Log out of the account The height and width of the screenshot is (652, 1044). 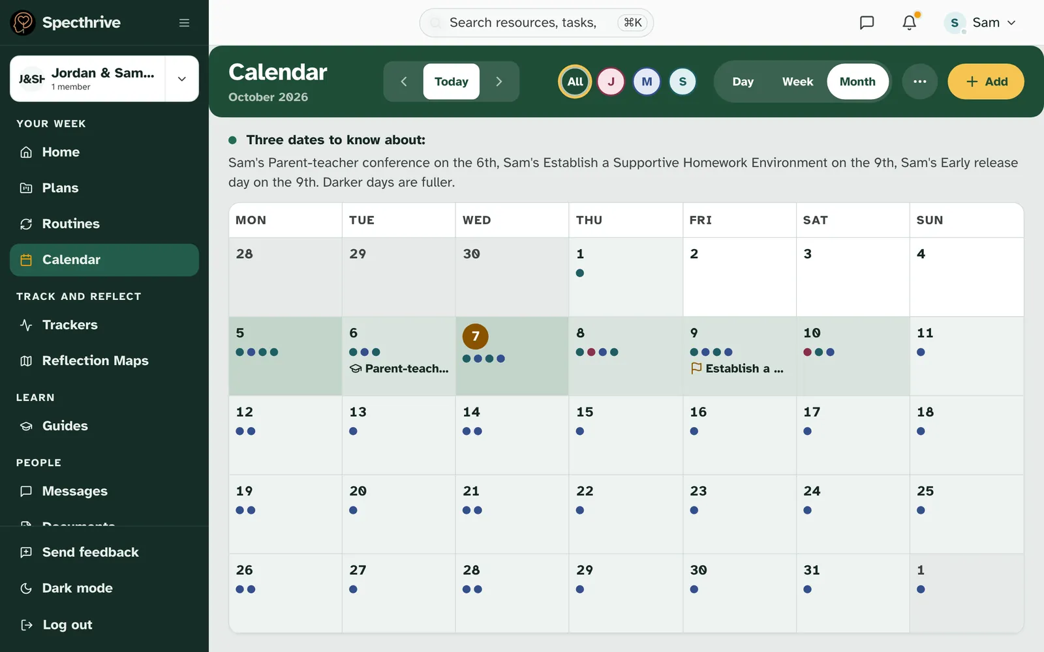click(104, 625)
